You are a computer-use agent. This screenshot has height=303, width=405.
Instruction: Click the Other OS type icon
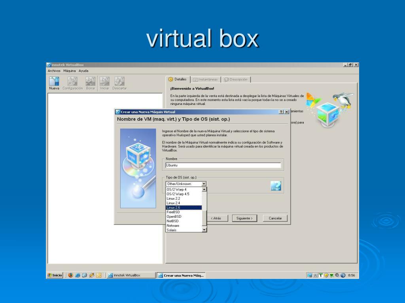coord(276,186)
